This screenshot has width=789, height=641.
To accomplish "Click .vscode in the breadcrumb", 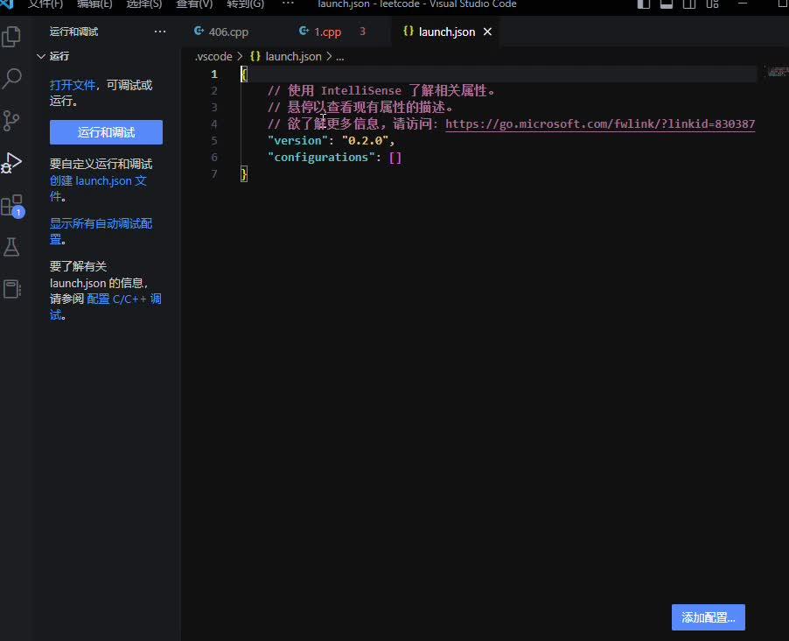I will click(x=213, y=56).
